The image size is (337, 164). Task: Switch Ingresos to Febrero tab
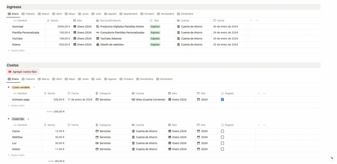(x=29, y=14)
